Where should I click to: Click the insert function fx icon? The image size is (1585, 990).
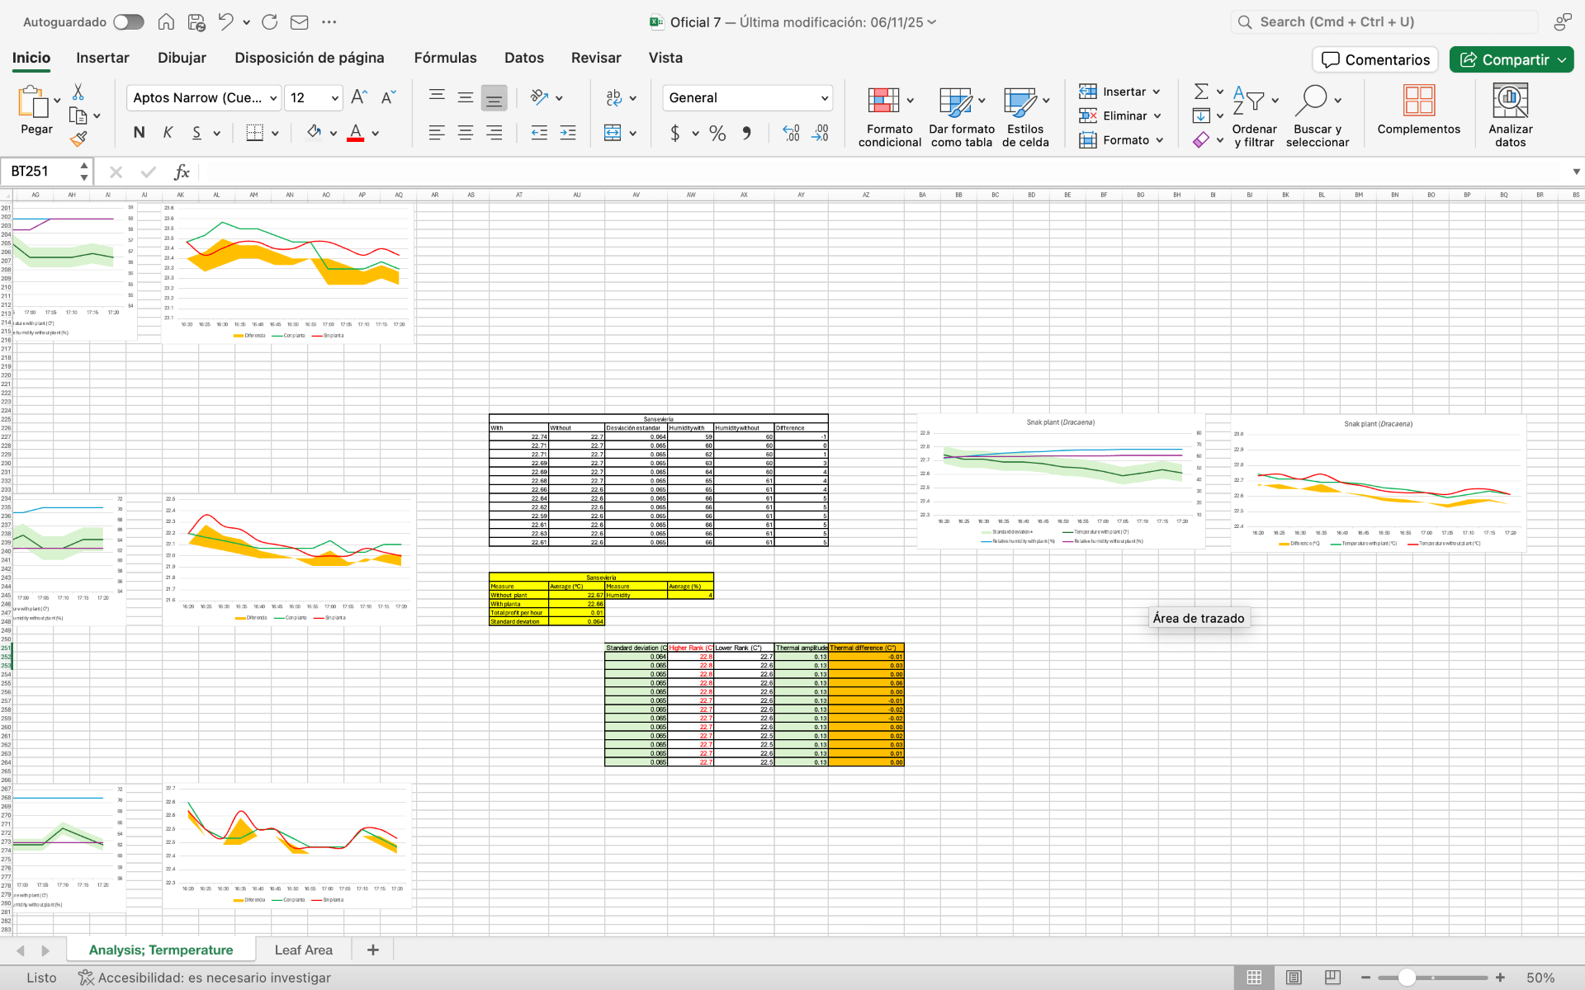tap(182, 172)
